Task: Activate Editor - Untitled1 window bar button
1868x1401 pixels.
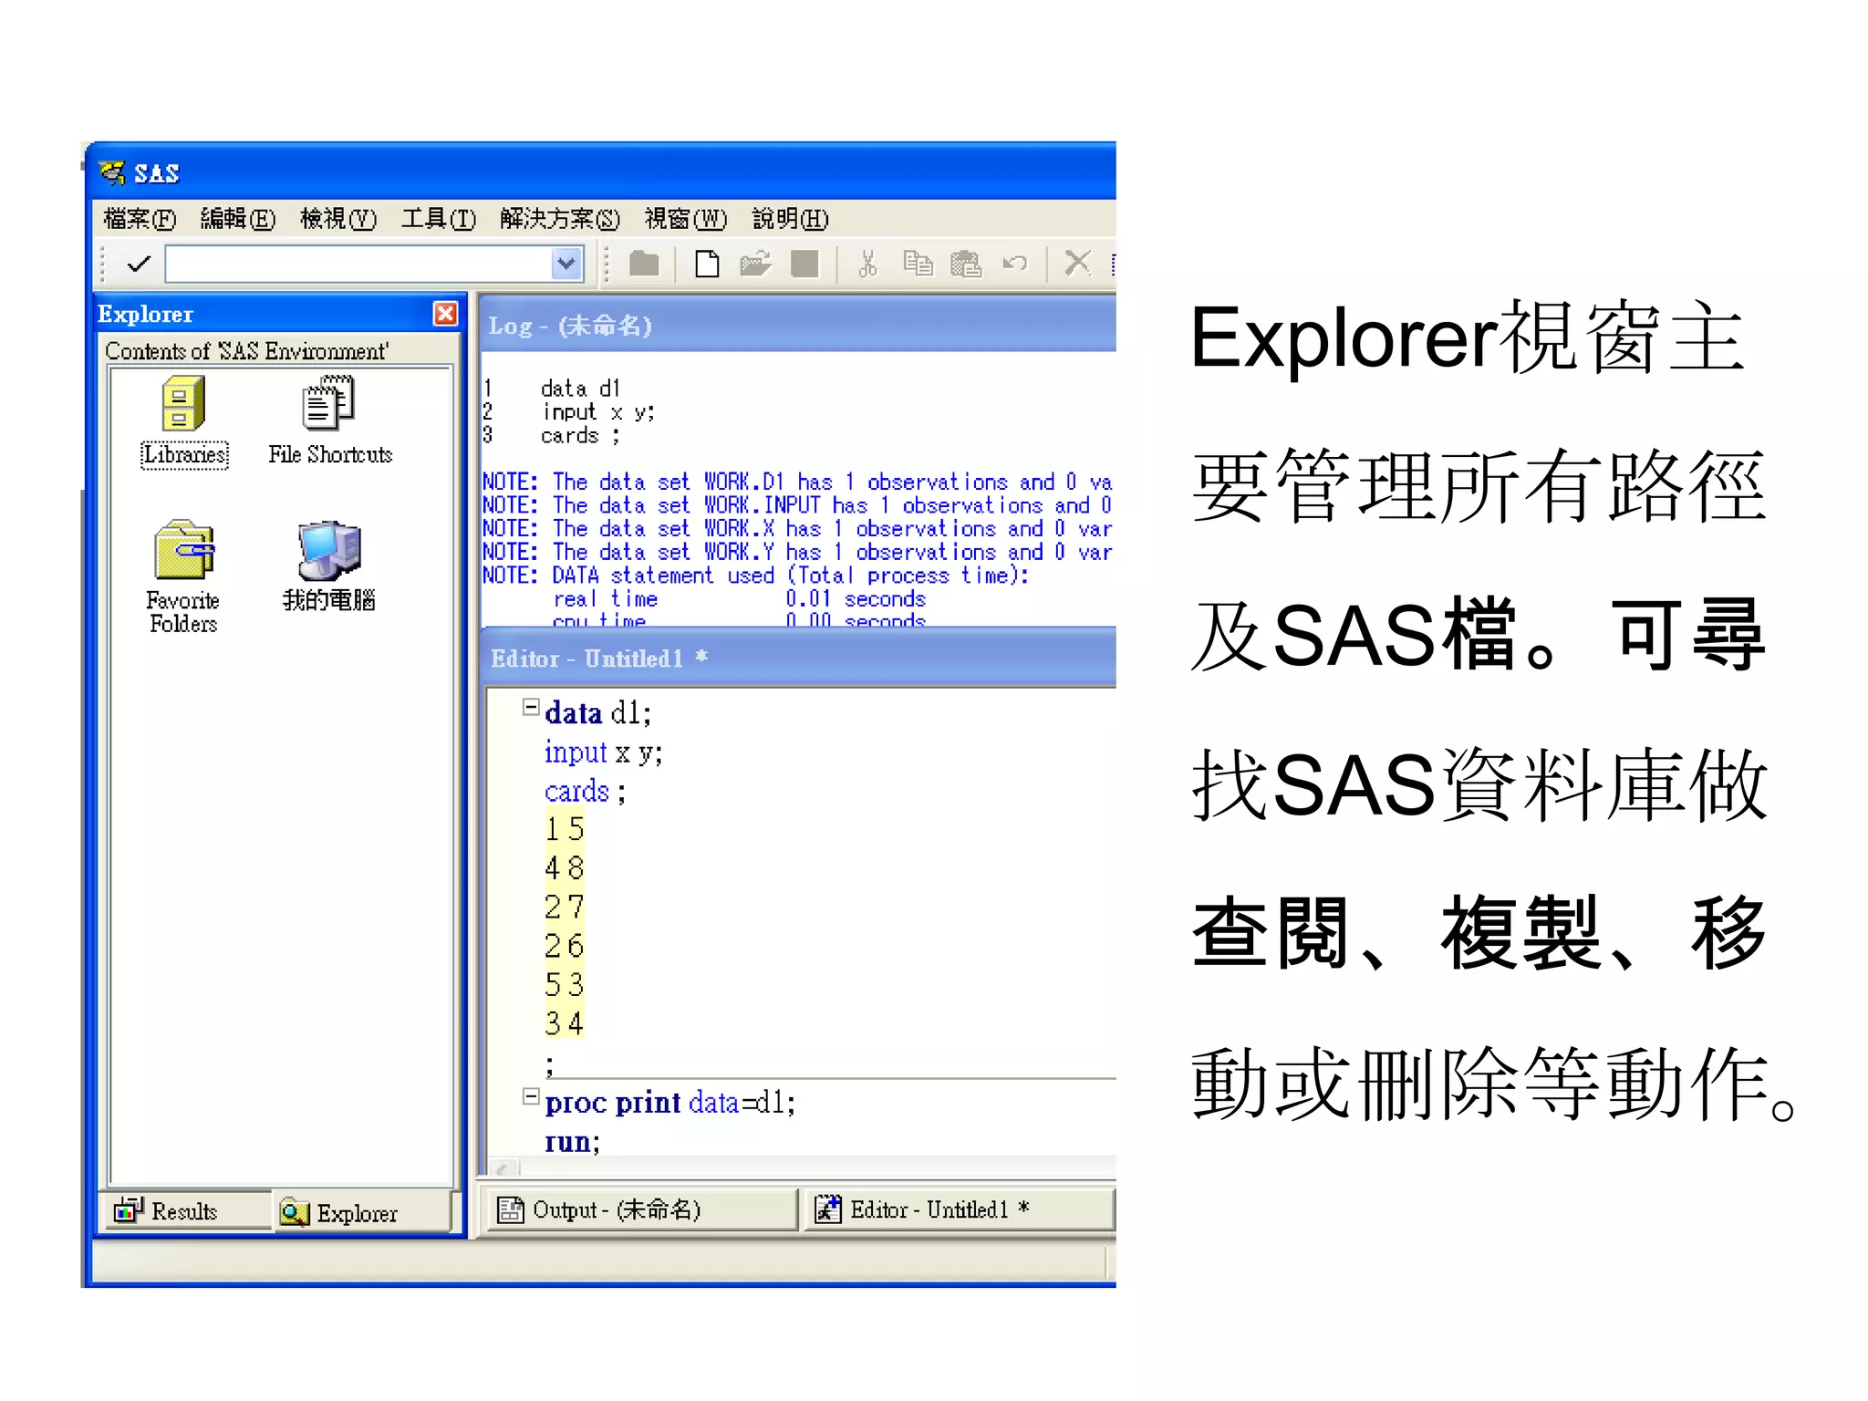Action: tap(960, 1210)
